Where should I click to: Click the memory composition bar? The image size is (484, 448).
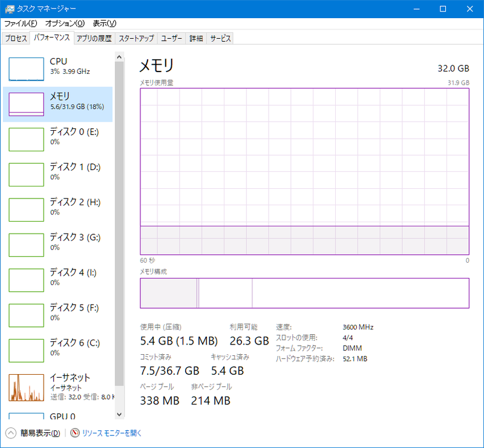304,293
